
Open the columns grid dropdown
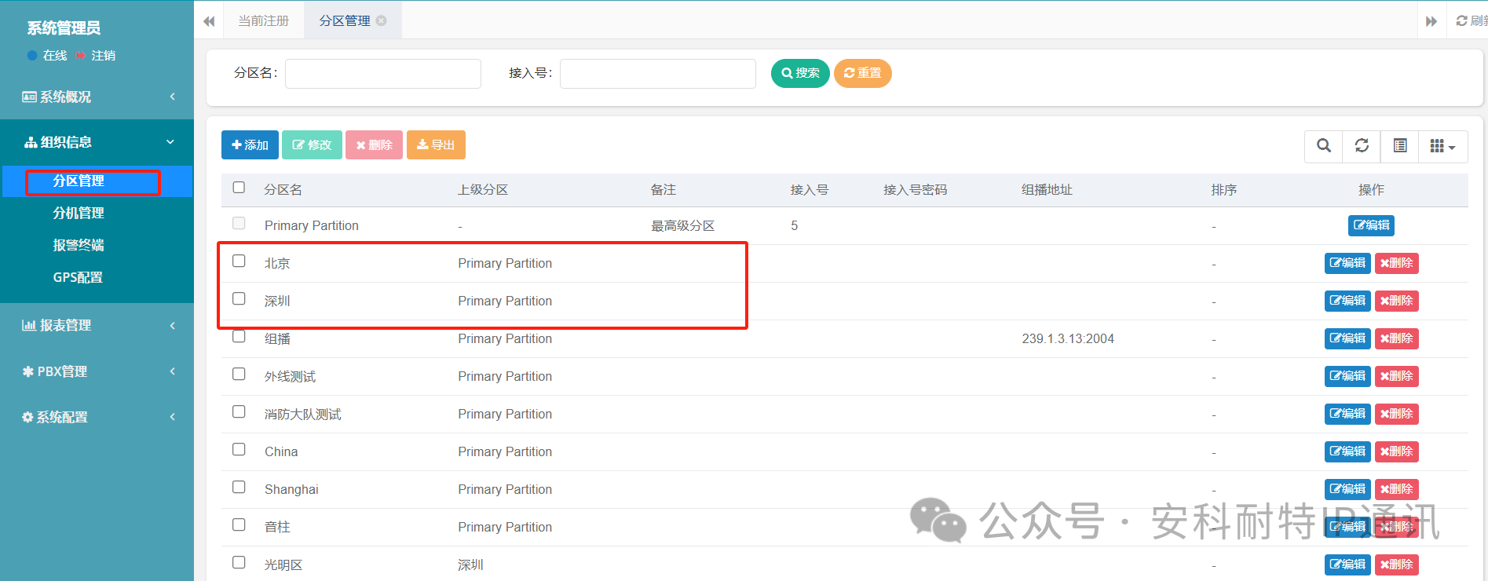click(x=1442, y=146)
